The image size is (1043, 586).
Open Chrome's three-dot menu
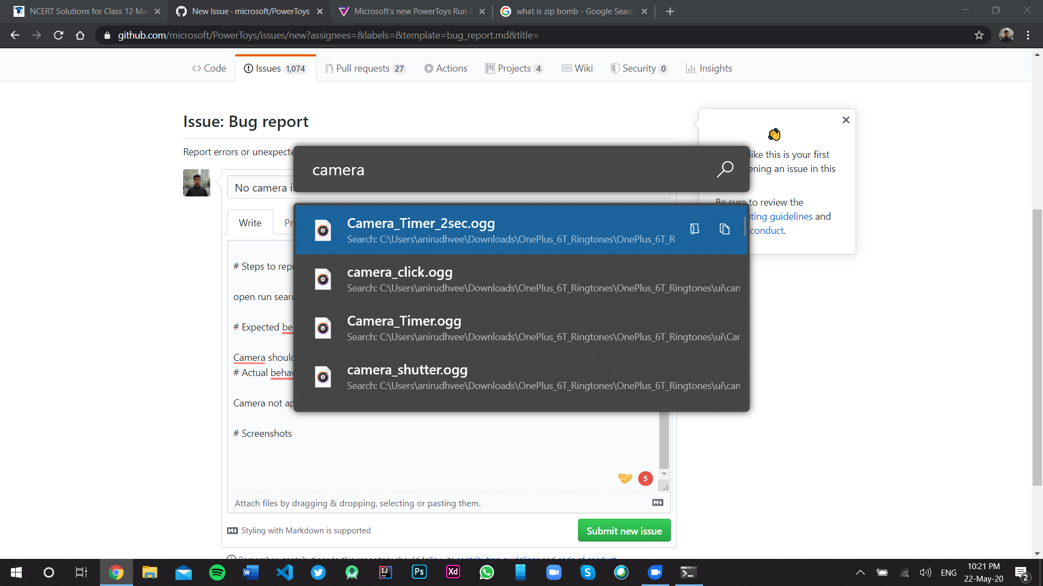tap(1028, 35)
